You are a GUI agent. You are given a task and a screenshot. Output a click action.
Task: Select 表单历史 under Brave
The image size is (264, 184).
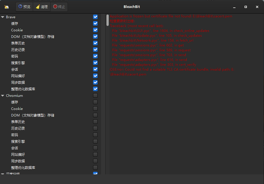pos(18,43)
